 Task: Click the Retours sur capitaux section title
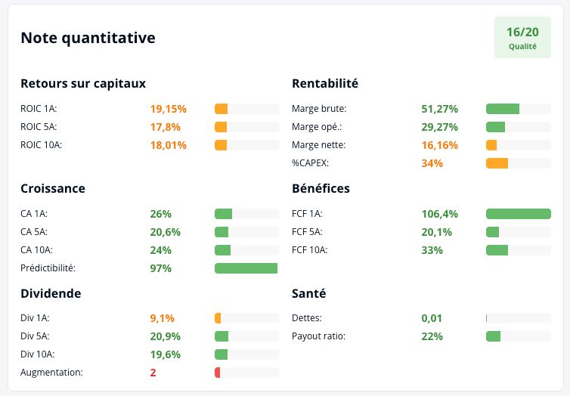tap(83, 84)
